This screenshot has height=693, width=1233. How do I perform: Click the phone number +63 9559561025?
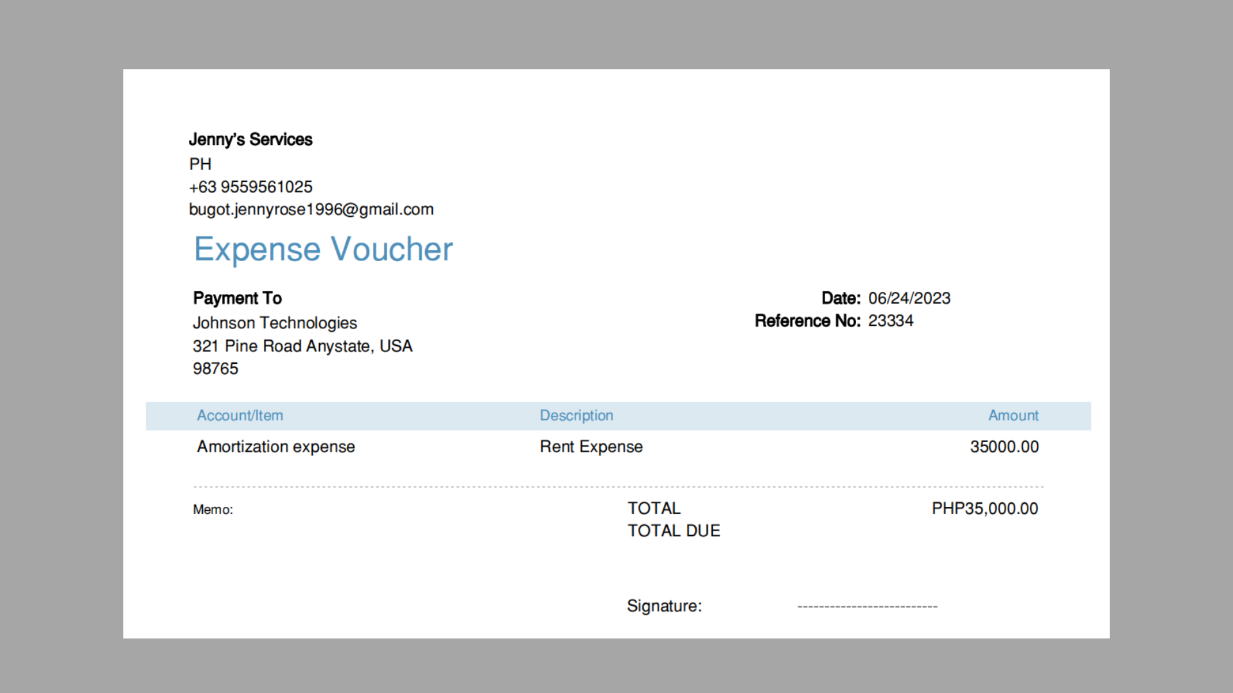pyautogui.click(x=250, y=187)
